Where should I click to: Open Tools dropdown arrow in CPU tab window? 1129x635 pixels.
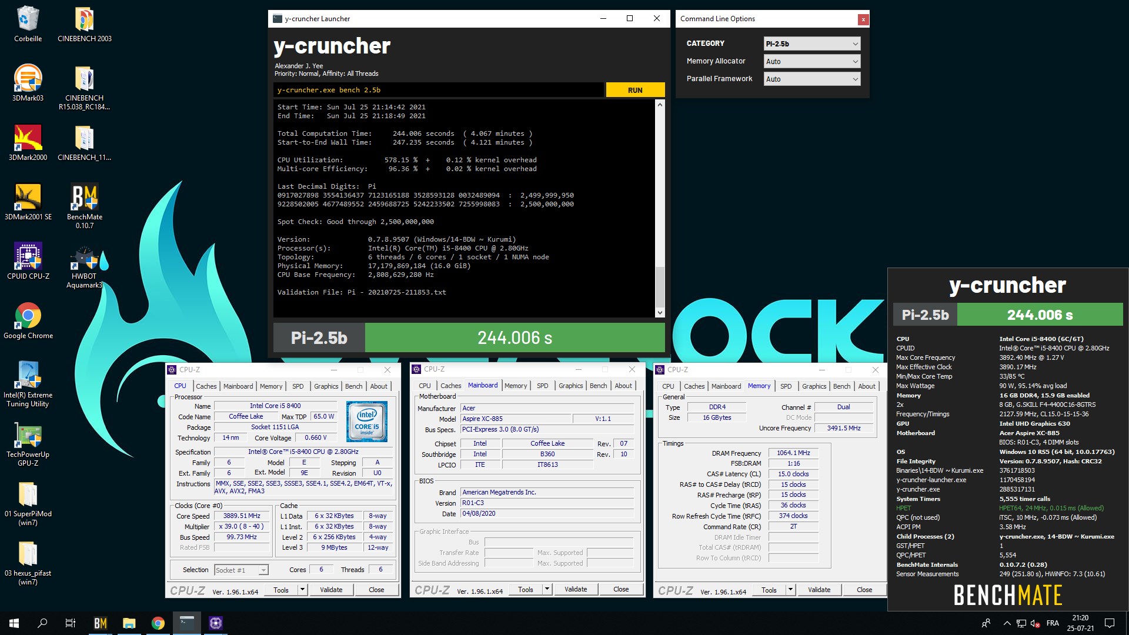302,590
